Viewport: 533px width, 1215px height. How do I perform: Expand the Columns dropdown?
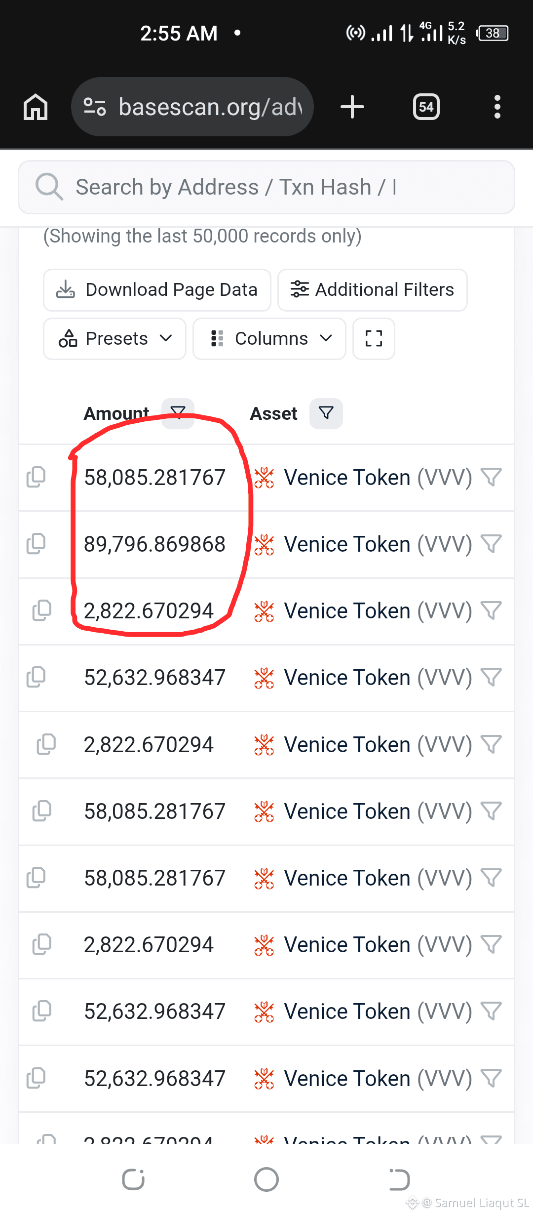tap(269, 339)
